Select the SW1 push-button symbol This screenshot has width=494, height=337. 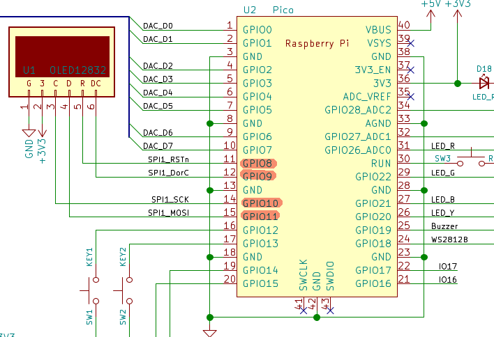90,290
